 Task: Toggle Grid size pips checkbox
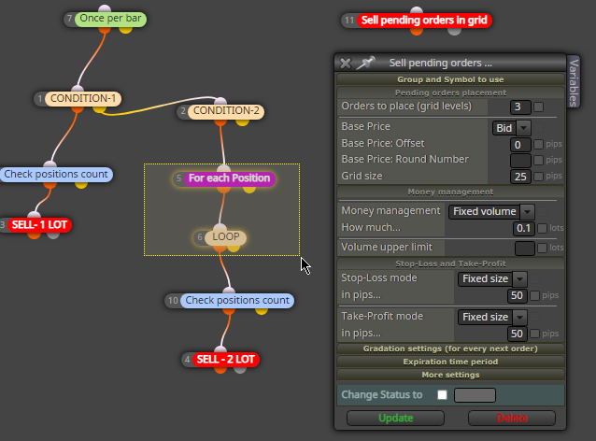[539, 176]
